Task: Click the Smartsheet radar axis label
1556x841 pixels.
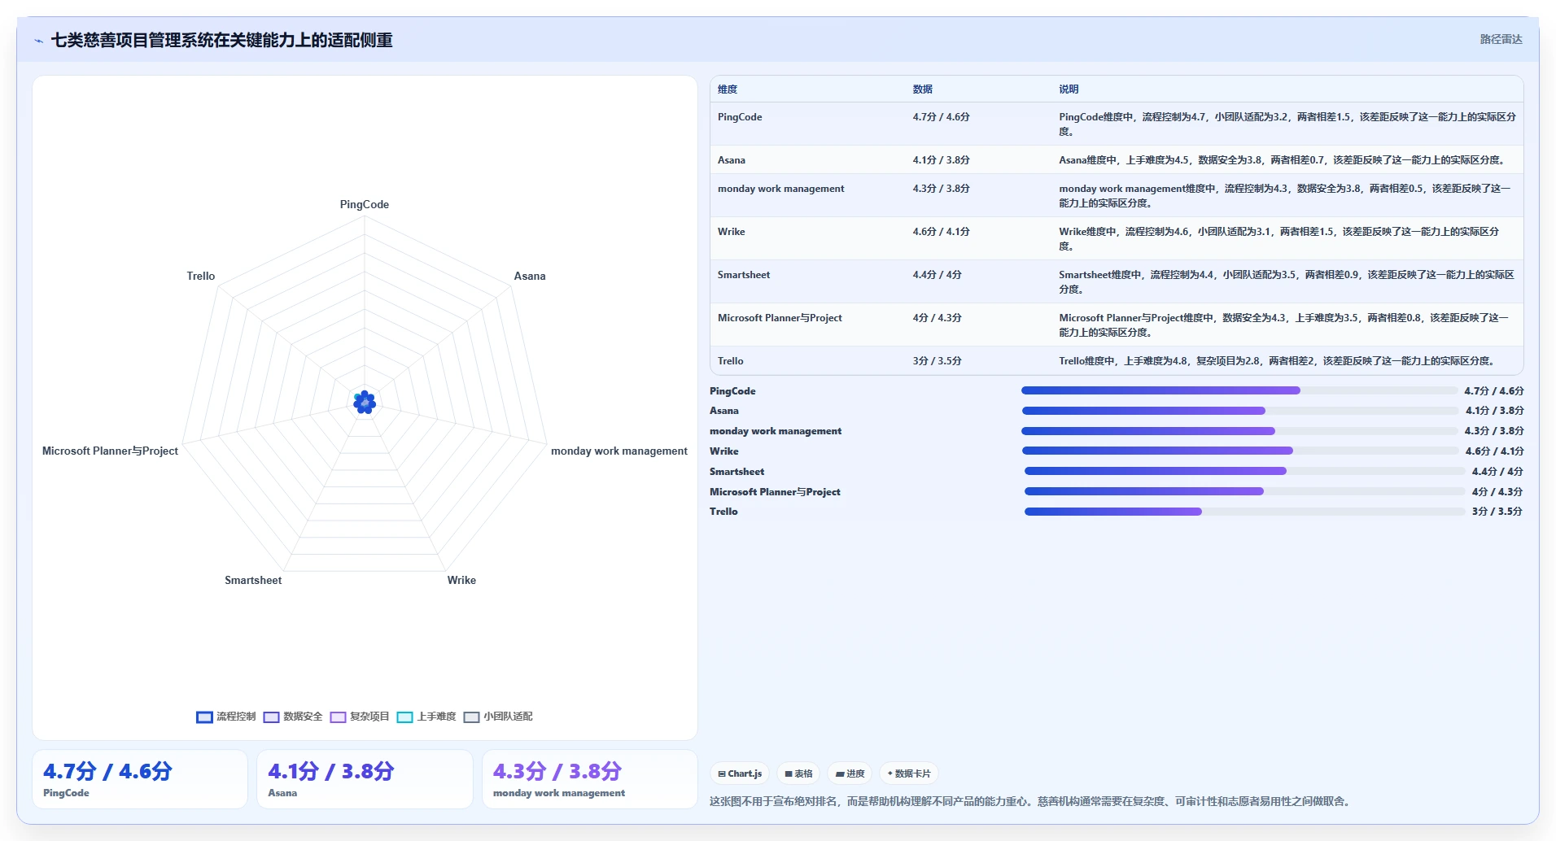Action: click(x=253, y=581)
